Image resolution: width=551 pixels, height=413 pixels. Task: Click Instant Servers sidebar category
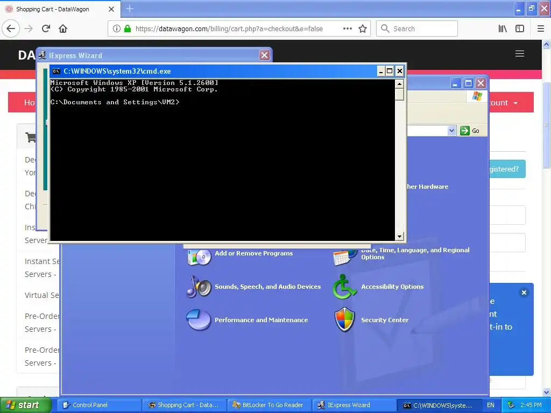pos(42,268)
